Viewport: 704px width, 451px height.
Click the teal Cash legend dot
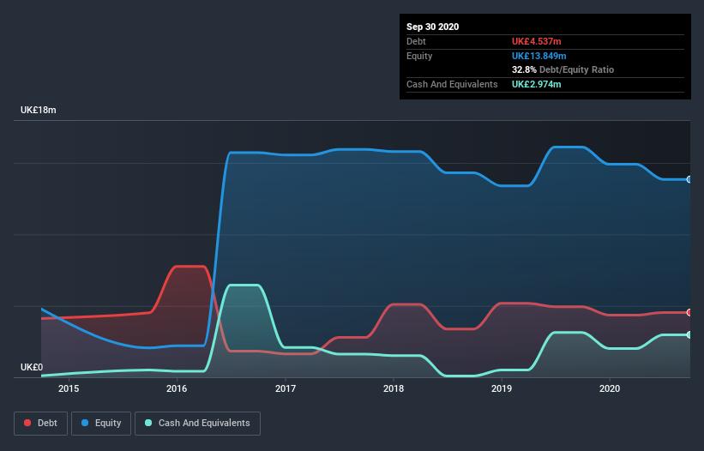tap(148, 423)
